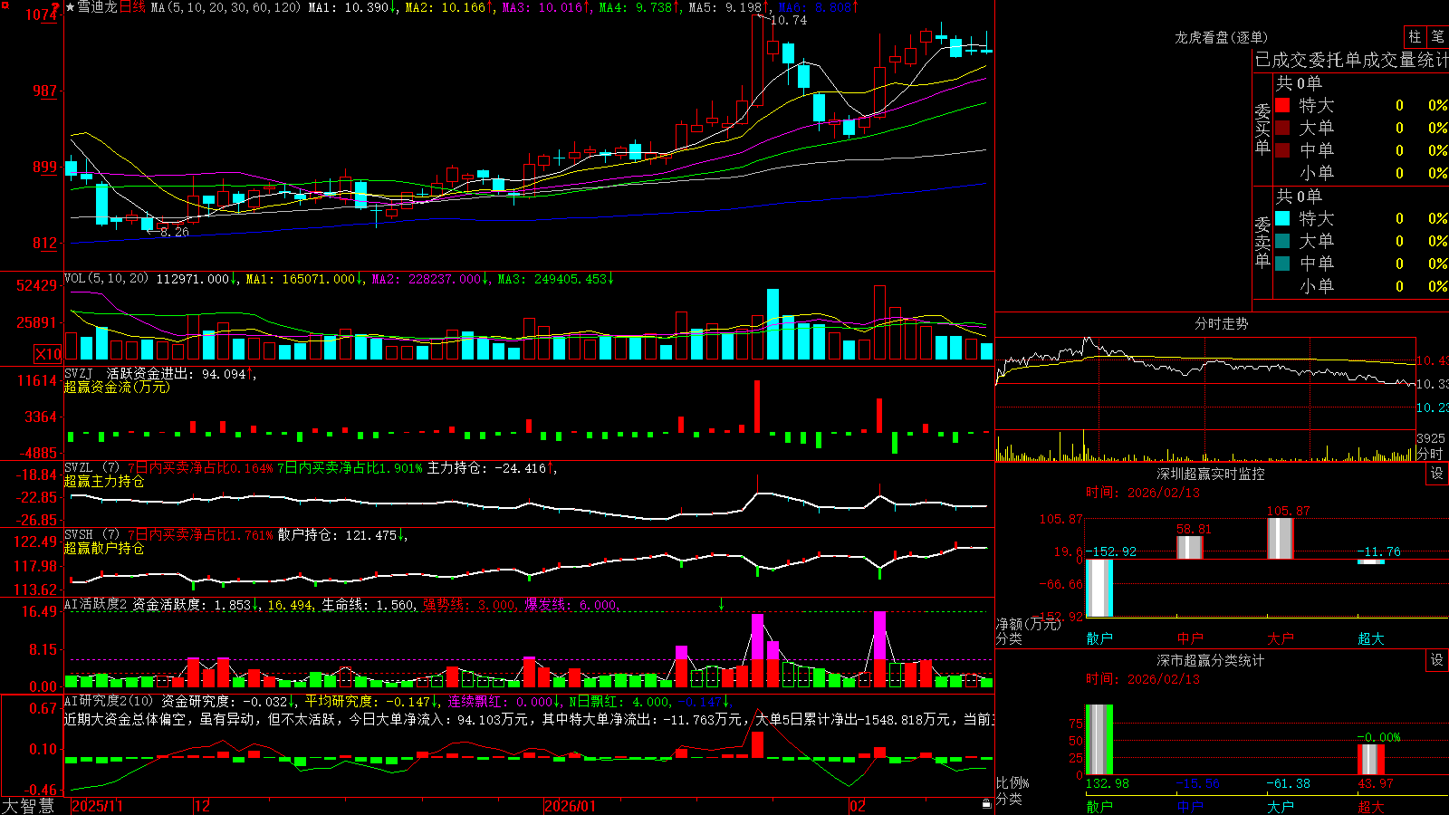This screenshot has height=815, width=1449.
Task: Click the MA1: 10.390 value
Action: [x=350, y=7]
